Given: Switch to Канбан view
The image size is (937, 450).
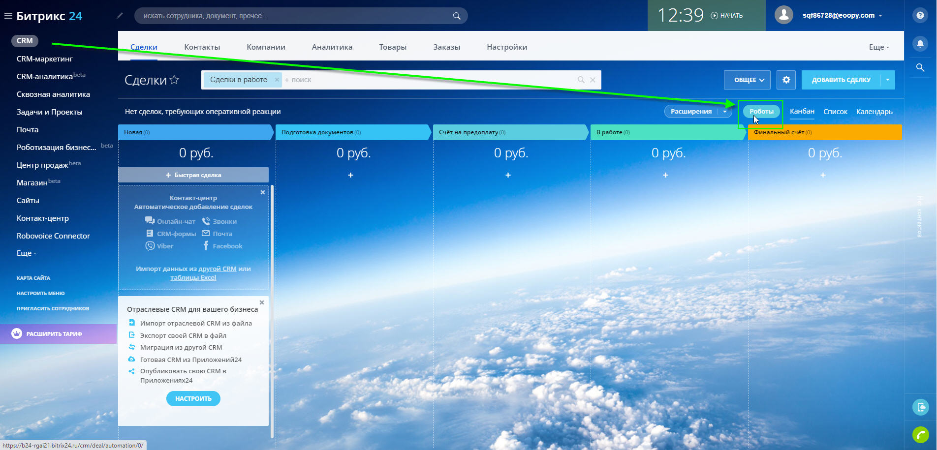Looking at the screenshot, I should pos(802,111).
